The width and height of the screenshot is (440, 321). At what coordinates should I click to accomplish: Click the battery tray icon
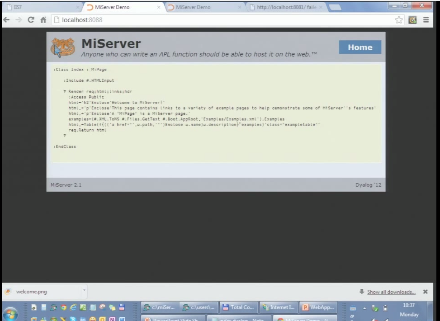[x=385, y=308]
